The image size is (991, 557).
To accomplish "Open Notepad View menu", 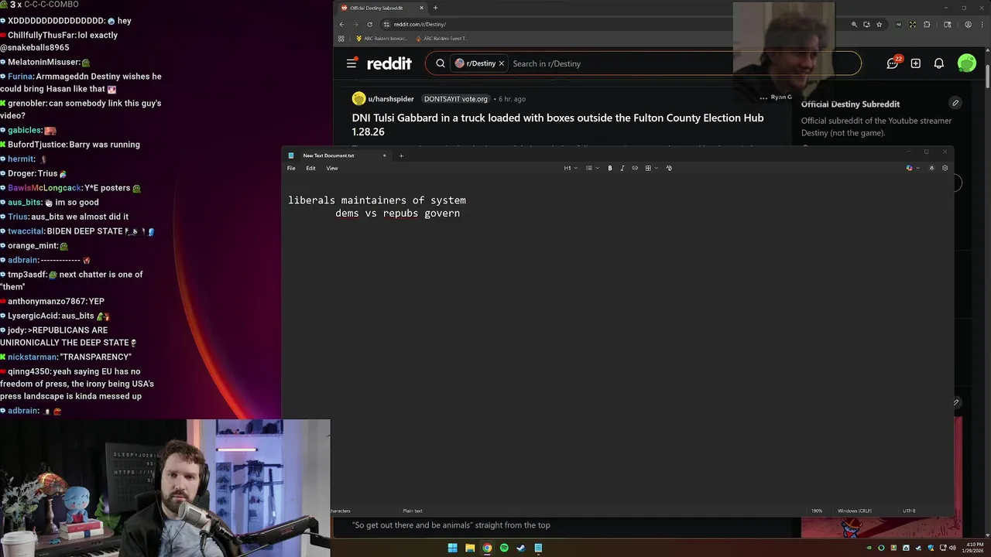I will [332, 168].
